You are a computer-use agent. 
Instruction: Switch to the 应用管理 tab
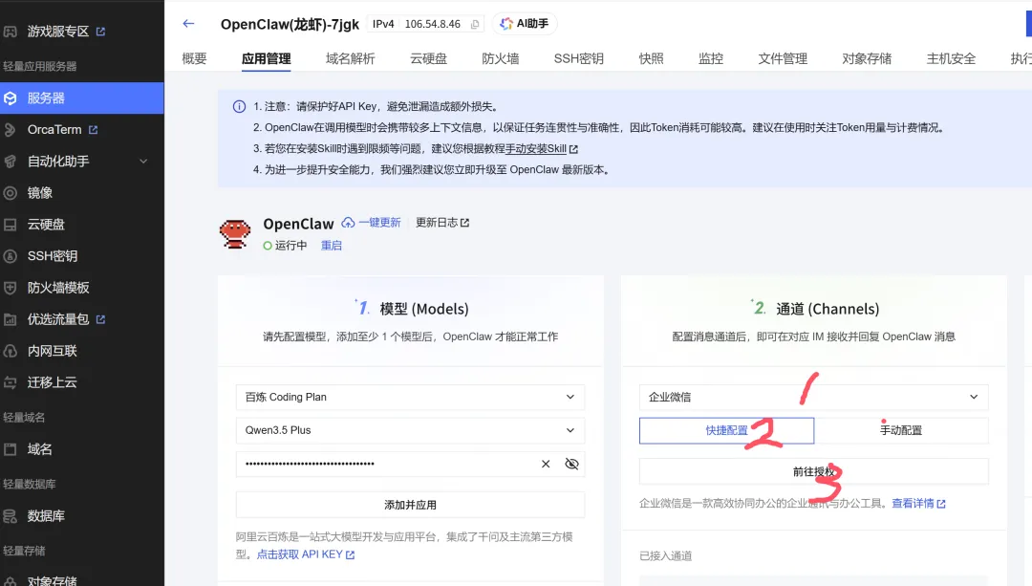266,58
